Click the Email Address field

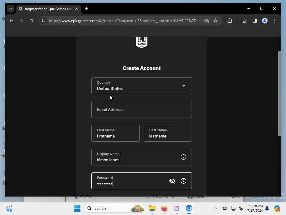click(142, 109)
